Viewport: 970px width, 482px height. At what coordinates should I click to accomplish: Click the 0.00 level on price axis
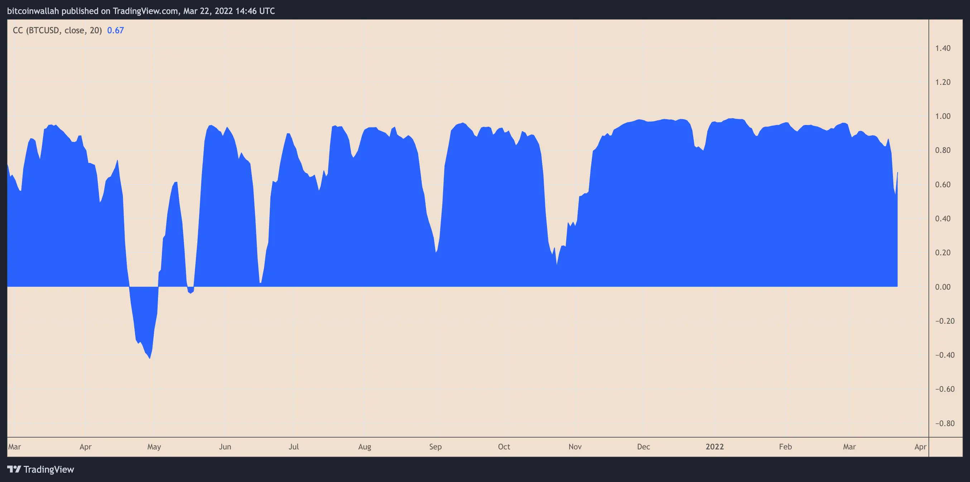942,287
